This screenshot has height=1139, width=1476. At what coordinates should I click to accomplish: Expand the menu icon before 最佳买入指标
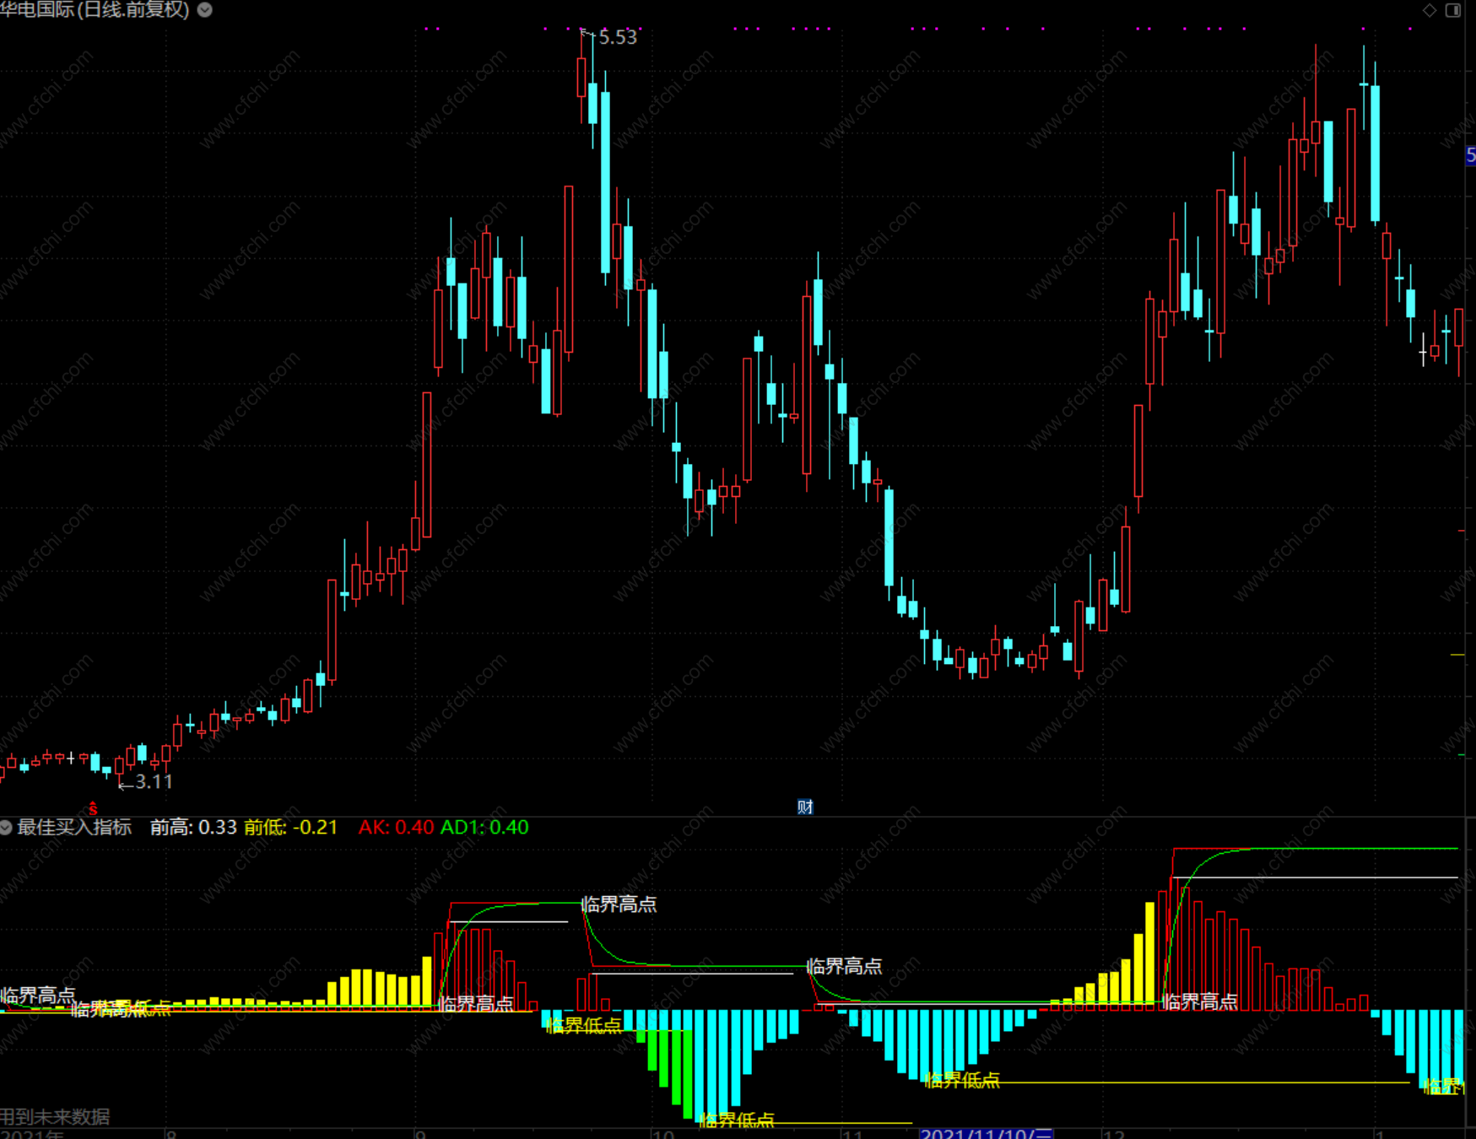(x=6, y=828)
